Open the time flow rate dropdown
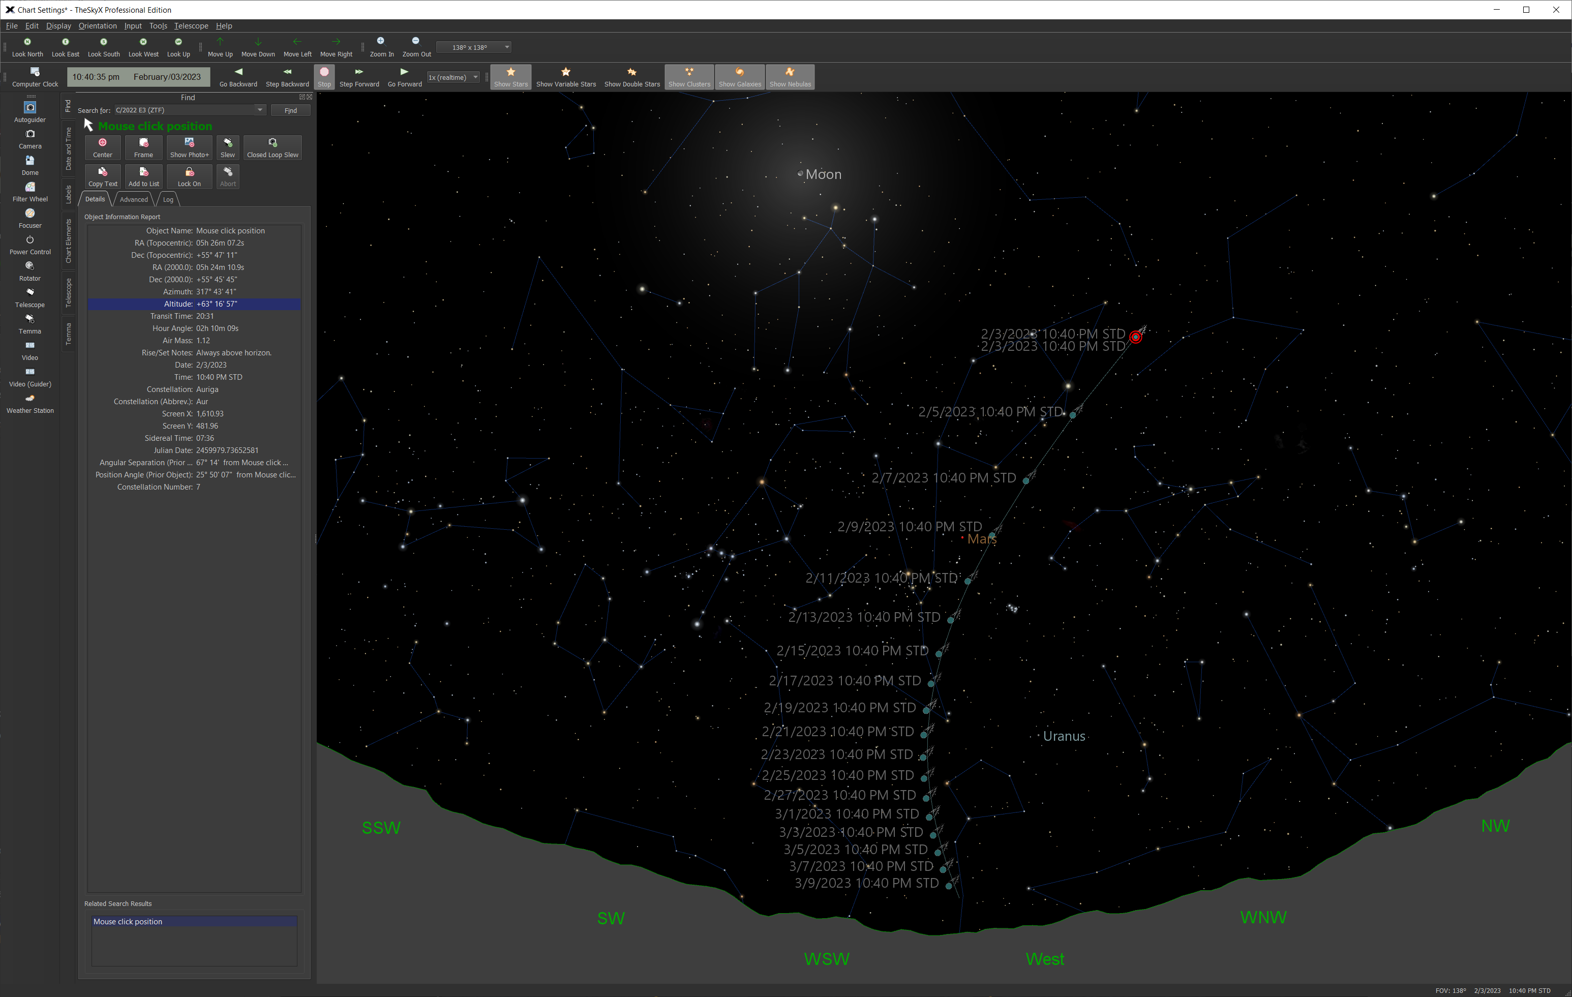 [453, 77]
